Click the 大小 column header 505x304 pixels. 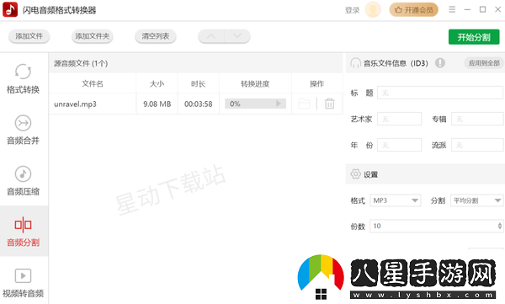point(157,84)
